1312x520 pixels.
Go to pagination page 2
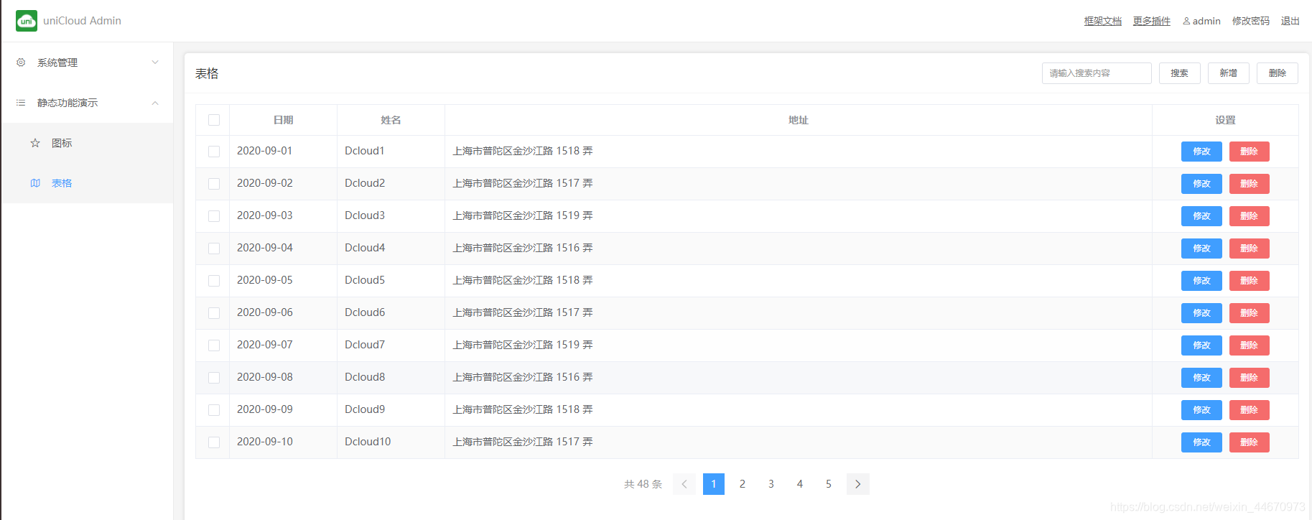coord(743,484)
